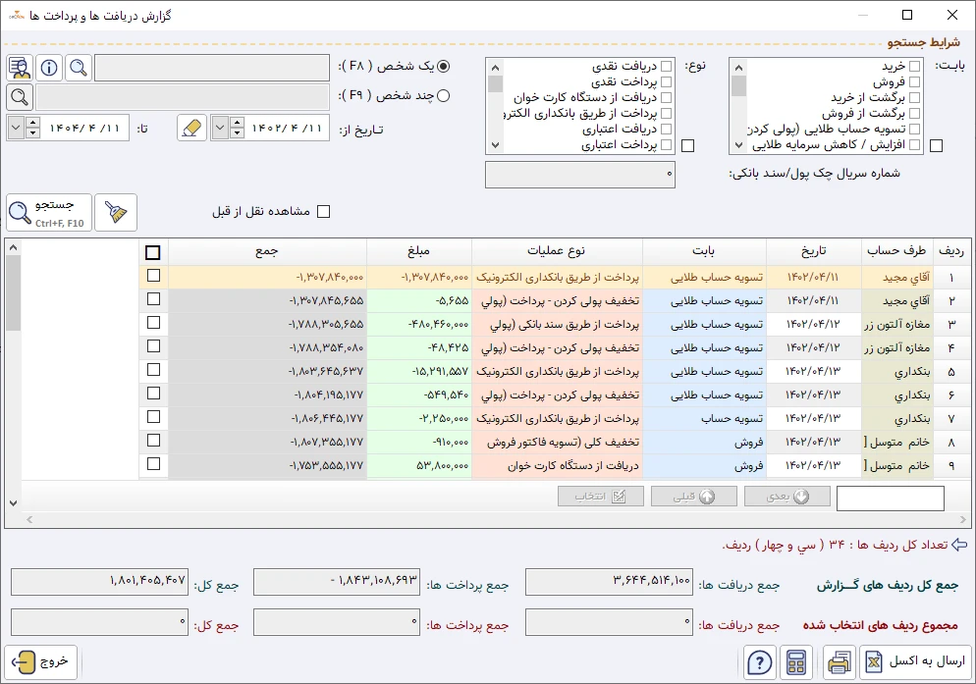Open the from-date dropdown showing ۱۴۰۲/۴/۱۱
The width and height of the screenshot is (976, 684).
(220, 129)
